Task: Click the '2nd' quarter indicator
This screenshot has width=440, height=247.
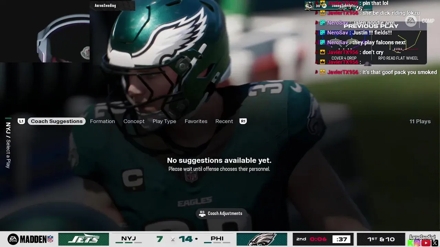Action: tap(301, 239)
